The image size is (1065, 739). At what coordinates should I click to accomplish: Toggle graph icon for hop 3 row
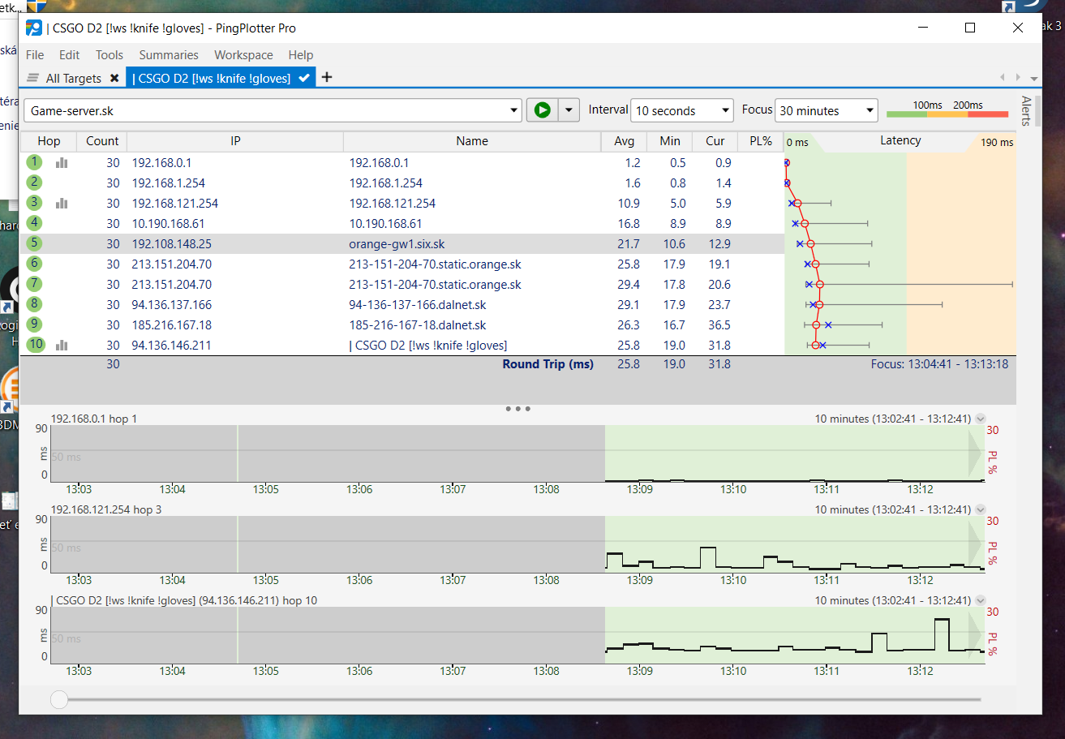click(x=62, y=204)
